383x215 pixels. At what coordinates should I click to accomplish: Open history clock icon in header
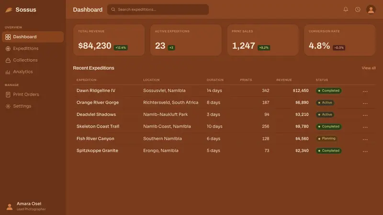tap(358, 10)
